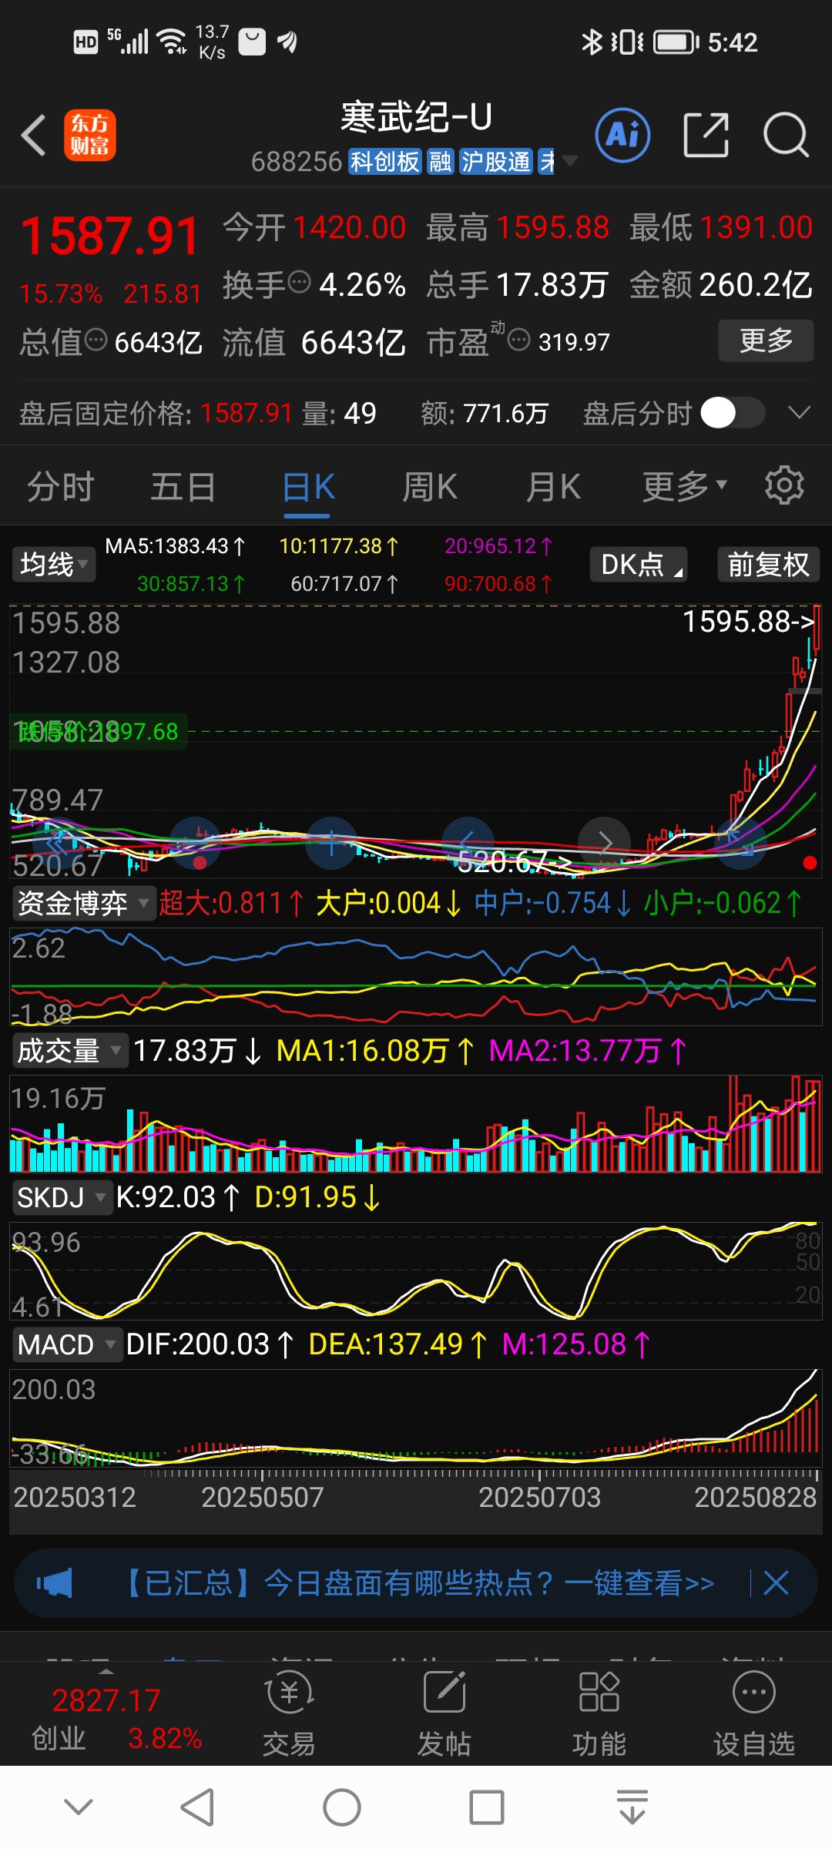The image size is (832, 1849).
Task: Tap the 超大:0.811 value
Action: click(232, 903)
